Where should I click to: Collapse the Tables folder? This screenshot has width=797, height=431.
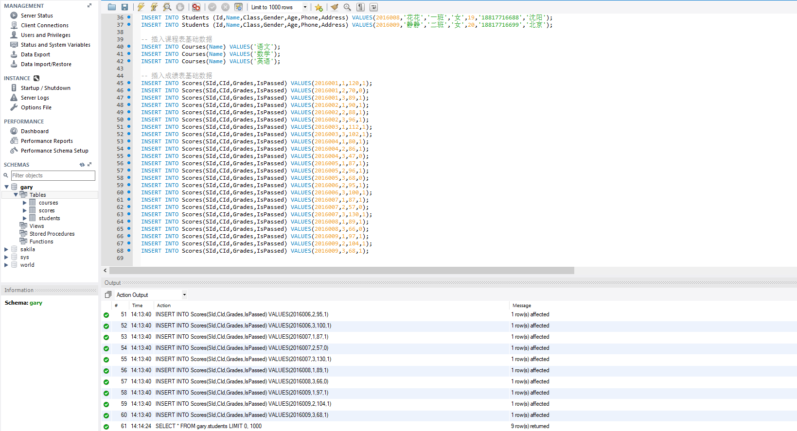16,195
